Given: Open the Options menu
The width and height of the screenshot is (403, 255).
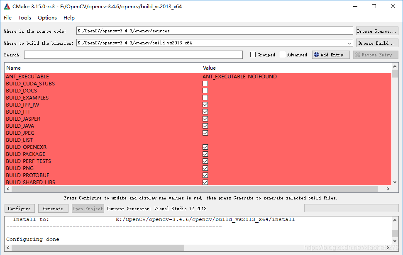Looking at the screenshot, I should point(47,18).
